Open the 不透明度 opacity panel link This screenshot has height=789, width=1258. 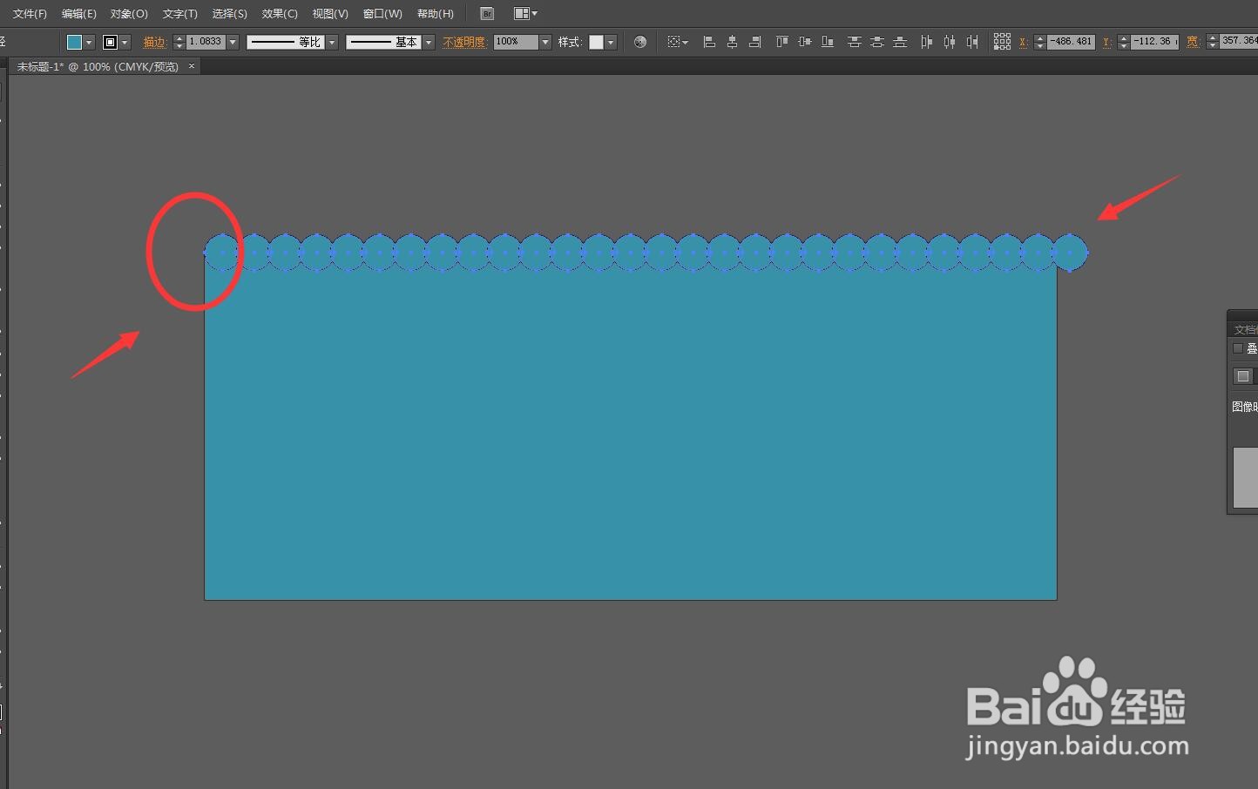point(463,42)
